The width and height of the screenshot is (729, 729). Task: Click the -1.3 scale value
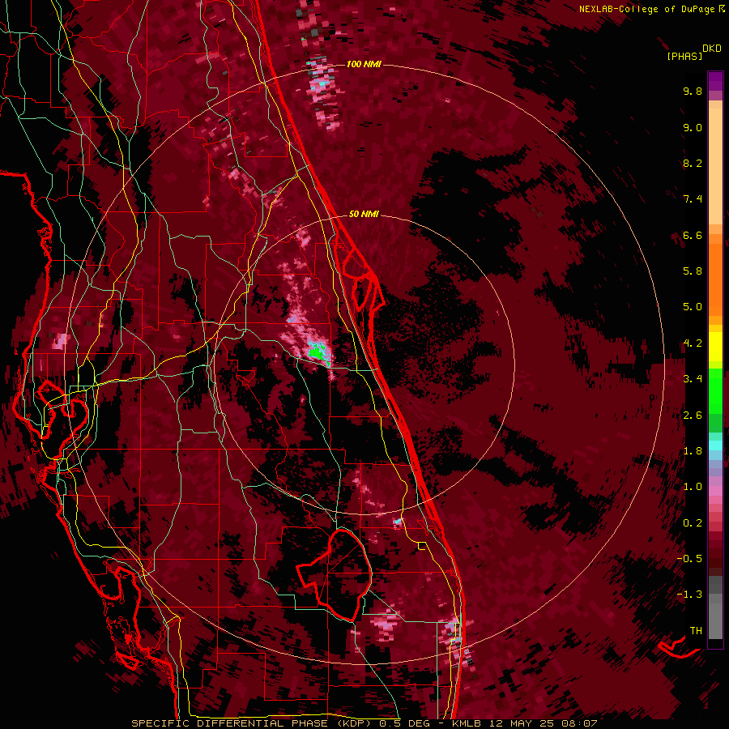pyautogui.click(x=689, y=595)
